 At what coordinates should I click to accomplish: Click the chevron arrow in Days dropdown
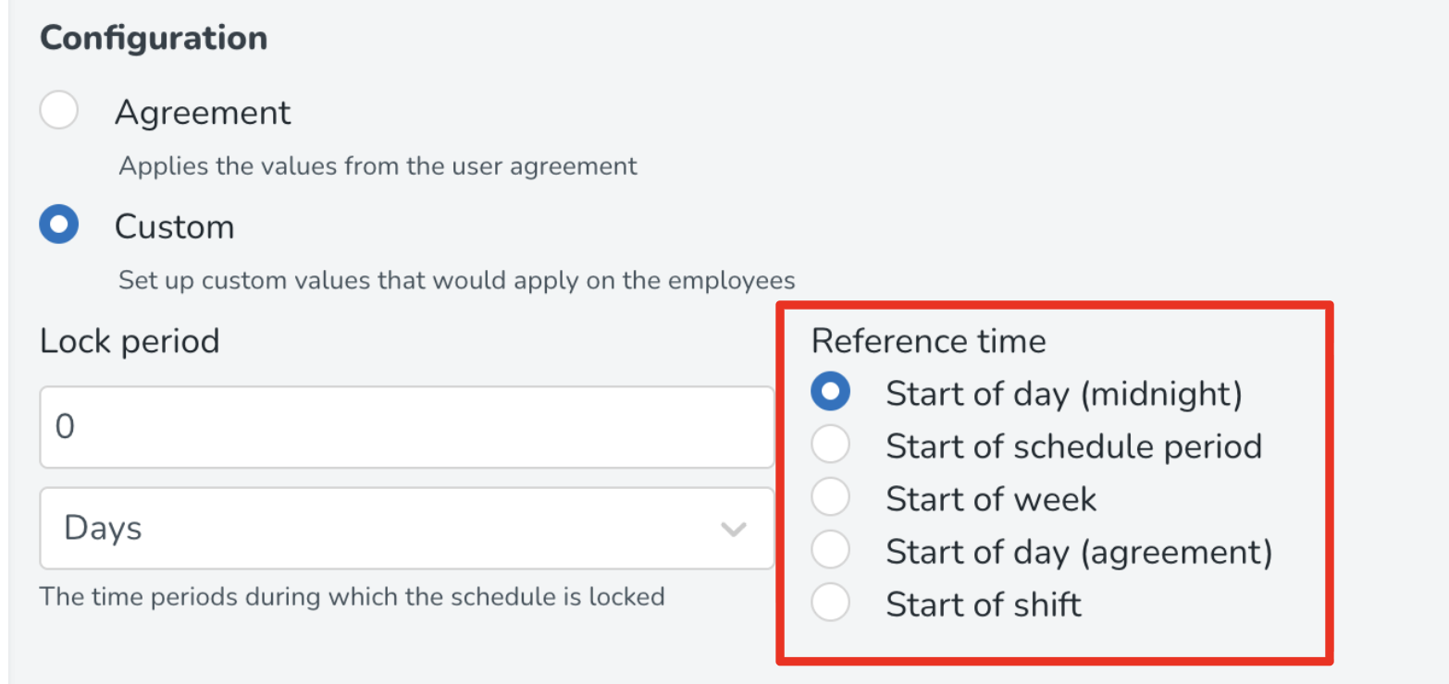(x=733, y=530)
